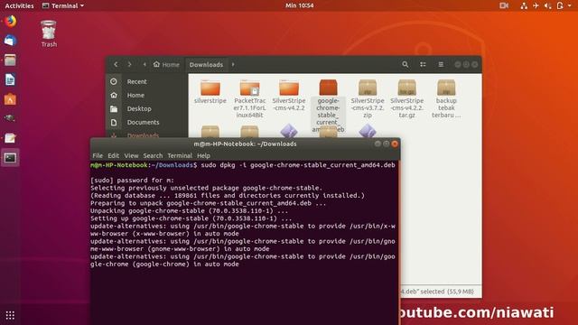Select the Trash desktop icon
Screen dimensions: 578x325
click(x=49, y=34)
